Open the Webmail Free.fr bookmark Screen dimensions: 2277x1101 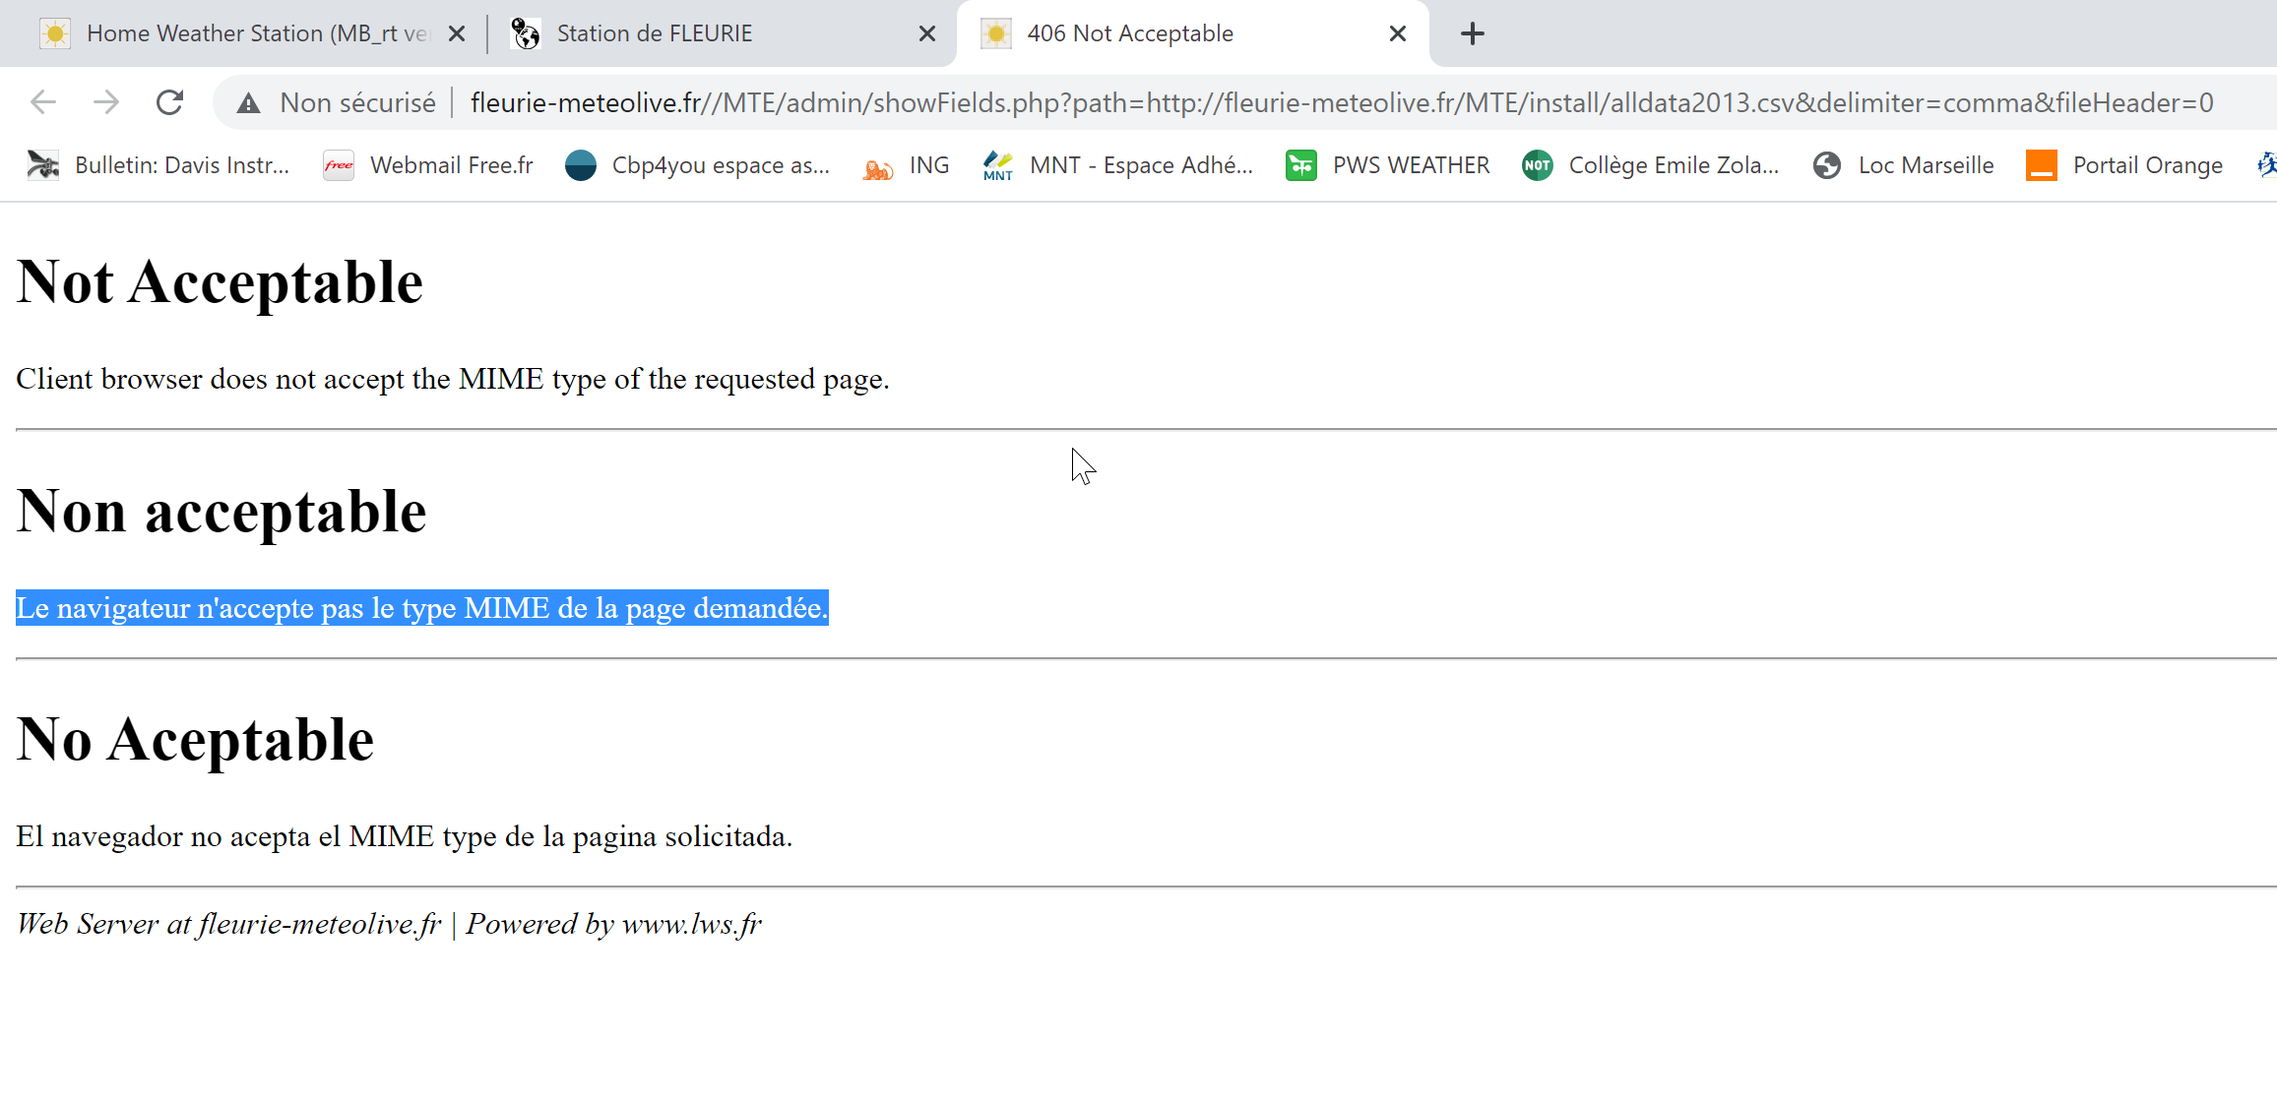(429, 165)
